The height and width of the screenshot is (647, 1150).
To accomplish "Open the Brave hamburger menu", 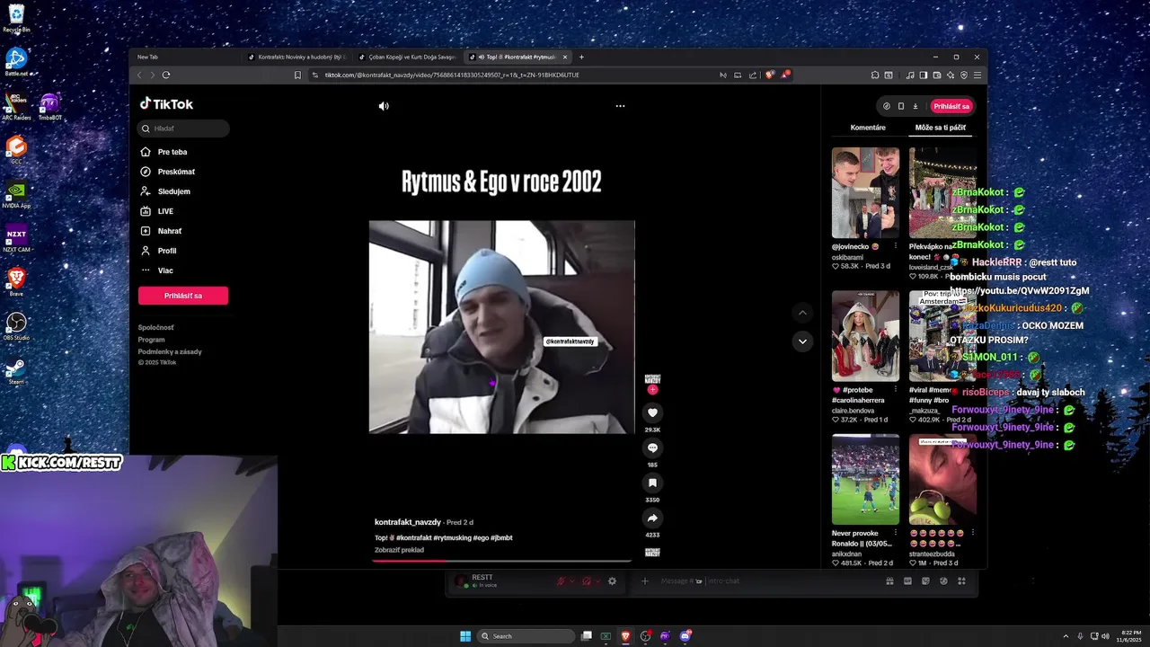I will tap(977, 75).
